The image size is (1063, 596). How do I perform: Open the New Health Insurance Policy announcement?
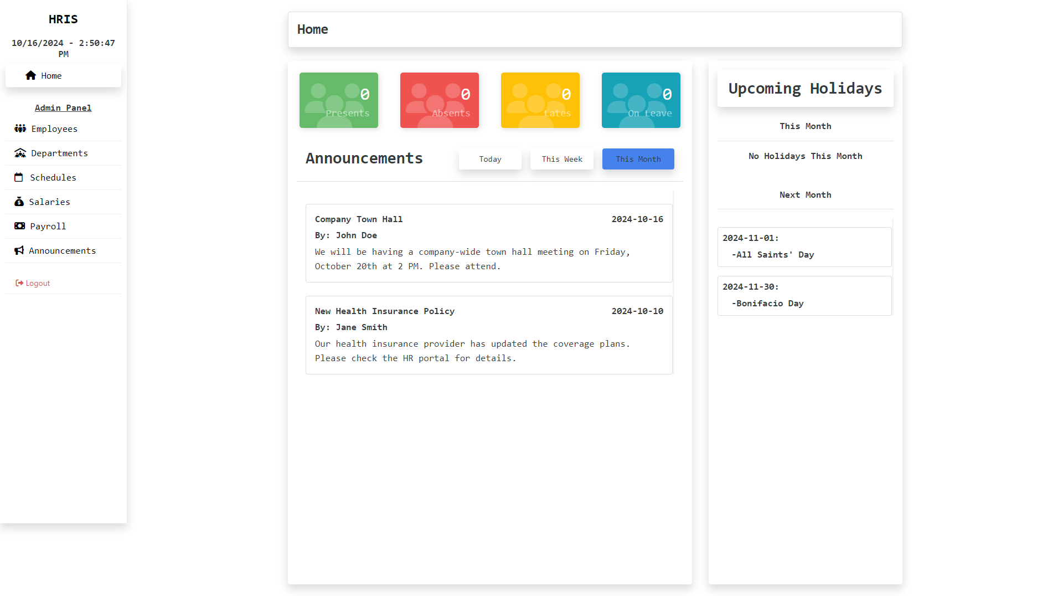(x=489, y=335)
